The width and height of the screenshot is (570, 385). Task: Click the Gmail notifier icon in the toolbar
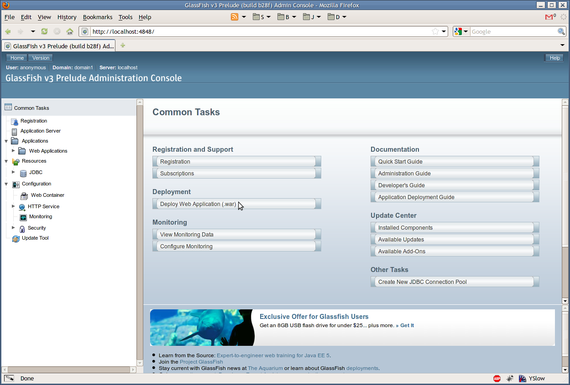click(550, 17)
